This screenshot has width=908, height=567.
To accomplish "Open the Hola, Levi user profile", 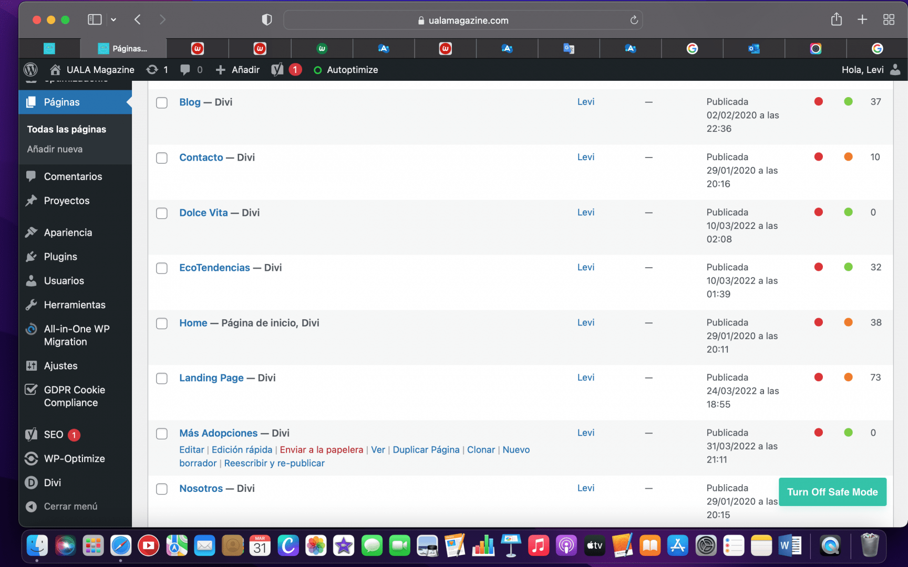I will tap(870, 69).
